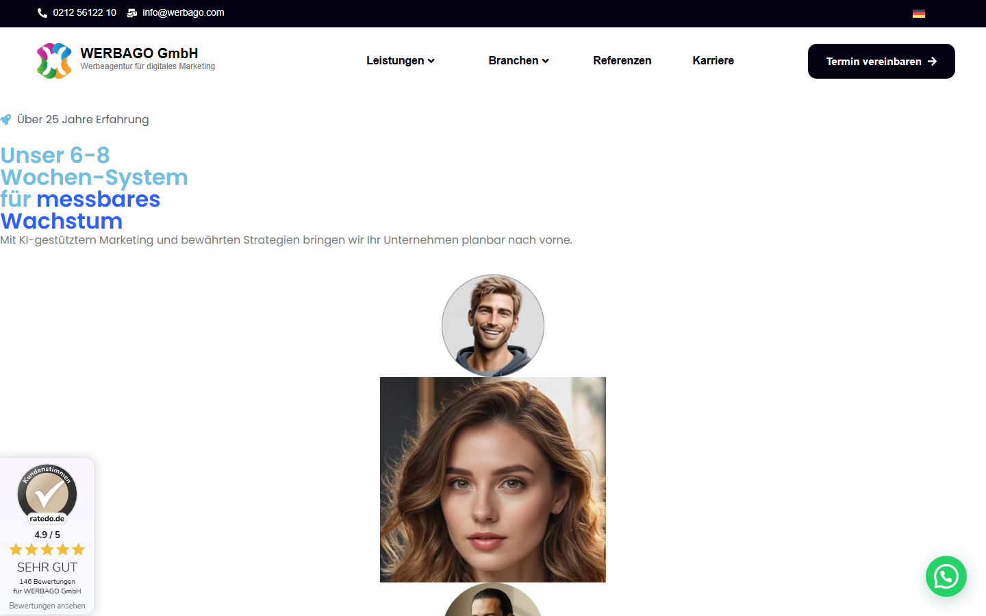
Task: Open WhatsApp chat floating button
Action: (946, 576)
